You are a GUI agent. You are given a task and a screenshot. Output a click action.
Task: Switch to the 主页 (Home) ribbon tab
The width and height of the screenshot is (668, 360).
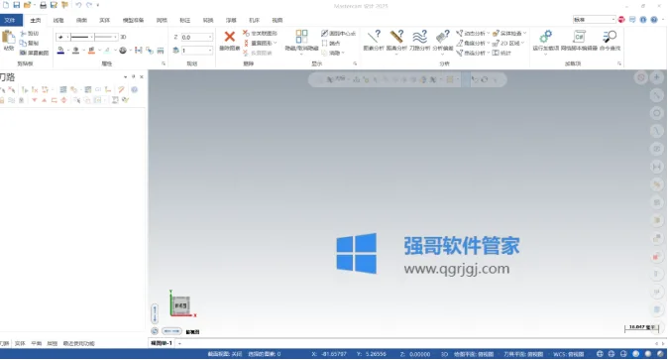coord(36,20)
